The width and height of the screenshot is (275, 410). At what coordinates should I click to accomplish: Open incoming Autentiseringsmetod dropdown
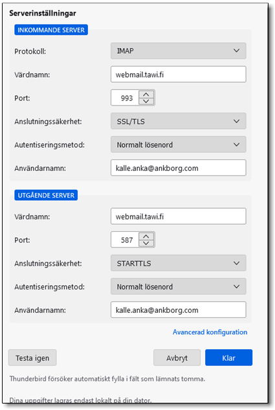(x=179, y=144)
